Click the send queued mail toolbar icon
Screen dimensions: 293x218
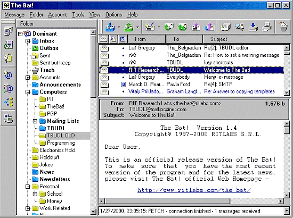[129, 27]
